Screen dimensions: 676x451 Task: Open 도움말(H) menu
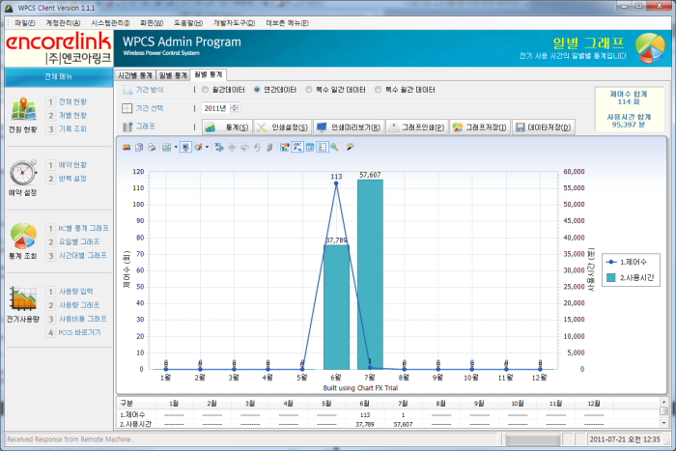coord(188,23)
